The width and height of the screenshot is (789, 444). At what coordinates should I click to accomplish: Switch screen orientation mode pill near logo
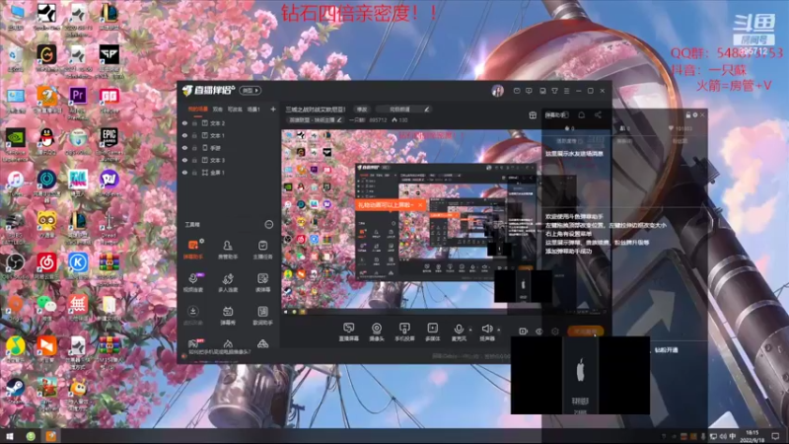[251, 91]
